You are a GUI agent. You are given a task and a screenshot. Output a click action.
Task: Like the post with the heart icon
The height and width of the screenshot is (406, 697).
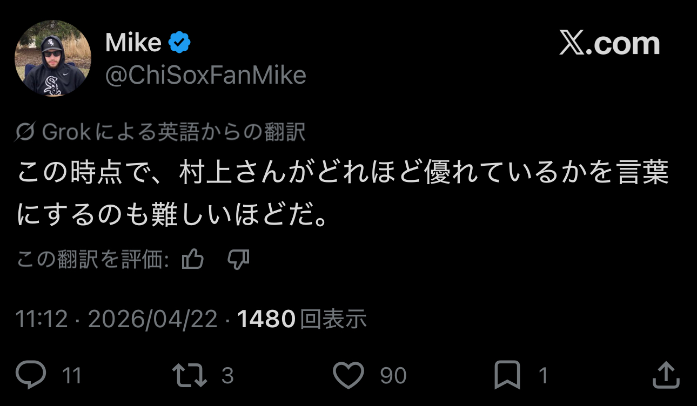(349, 375)
